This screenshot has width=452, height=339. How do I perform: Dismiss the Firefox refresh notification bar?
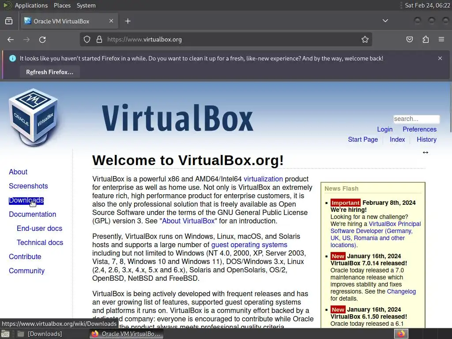pyautogui.click(x=440, y=58)
